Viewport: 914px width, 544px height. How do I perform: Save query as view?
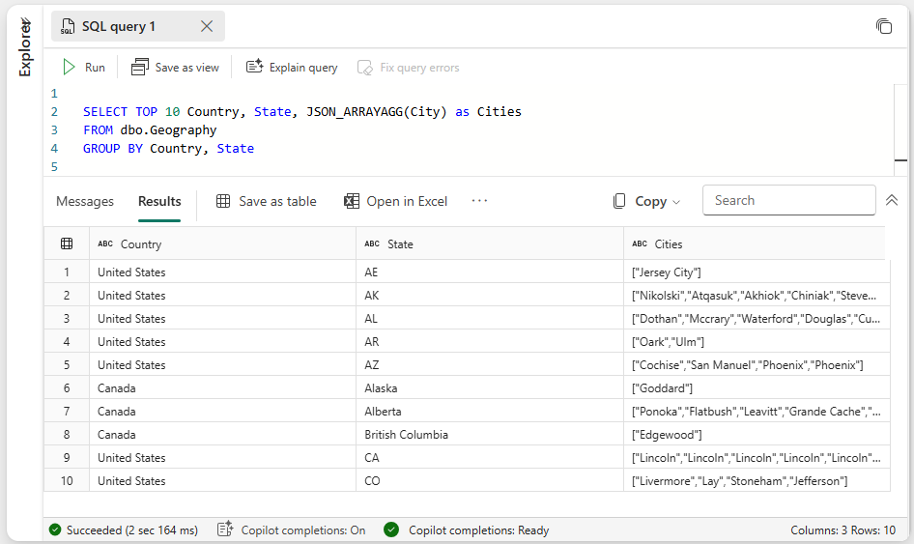[x=176, y=68]
